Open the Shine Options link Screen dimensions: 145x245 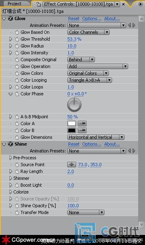pos(92,144)
